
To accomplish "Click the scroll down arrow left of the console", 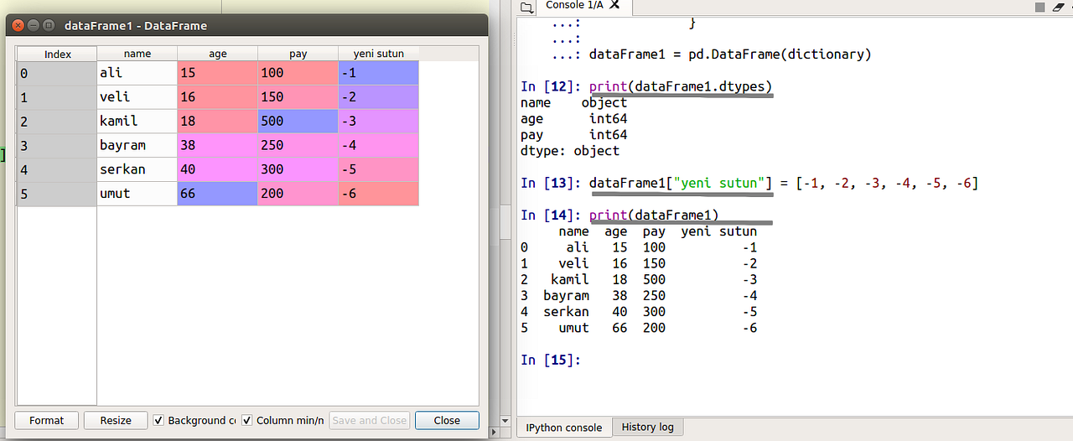I will [504, 420].
